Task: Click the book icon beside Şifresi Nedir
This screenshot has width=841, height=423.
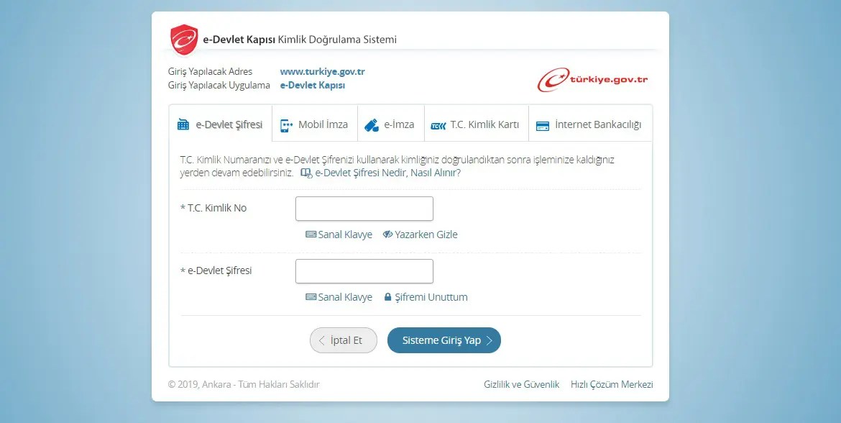Action: [x=306, y=173]
